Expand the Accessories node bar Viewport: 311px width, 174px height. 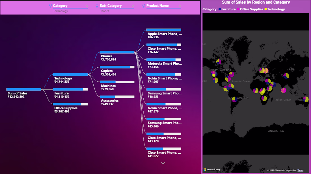pos(117,97)
